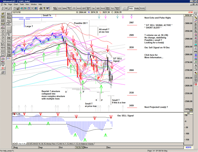Activate the Mov Ave study button
This screenshot has height=152, width=198.
click(8, 35)
